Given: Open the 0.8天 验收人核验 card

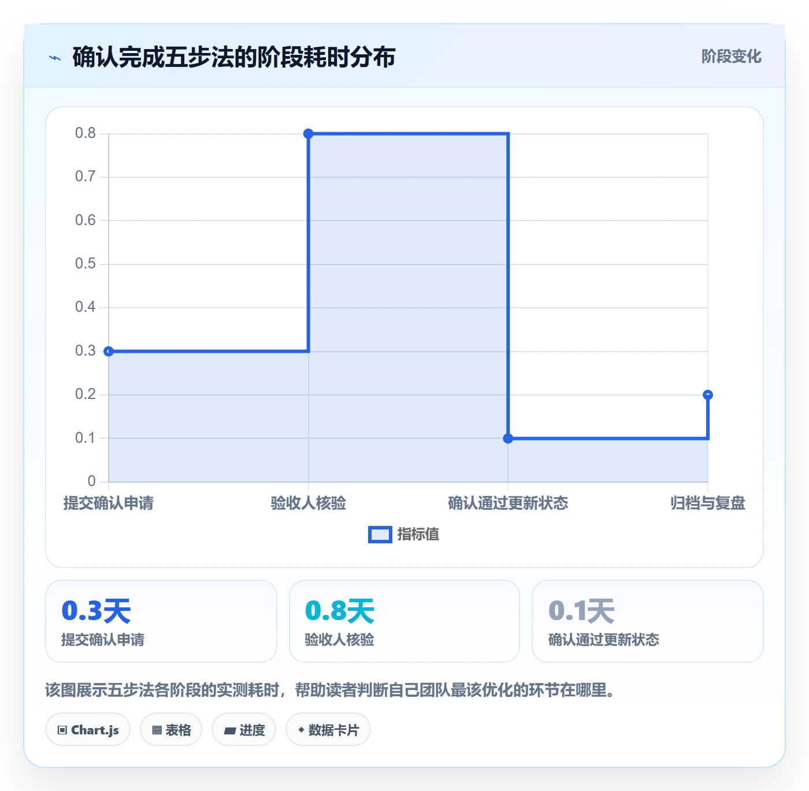Looking at the screenshot, I should click(x=404, y=621).
